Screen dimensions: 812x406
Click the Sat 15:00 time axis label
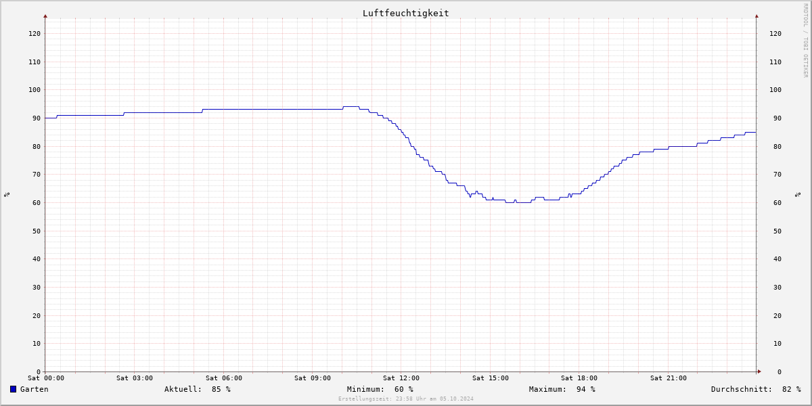pyautogui.click(x=491, y=378)
